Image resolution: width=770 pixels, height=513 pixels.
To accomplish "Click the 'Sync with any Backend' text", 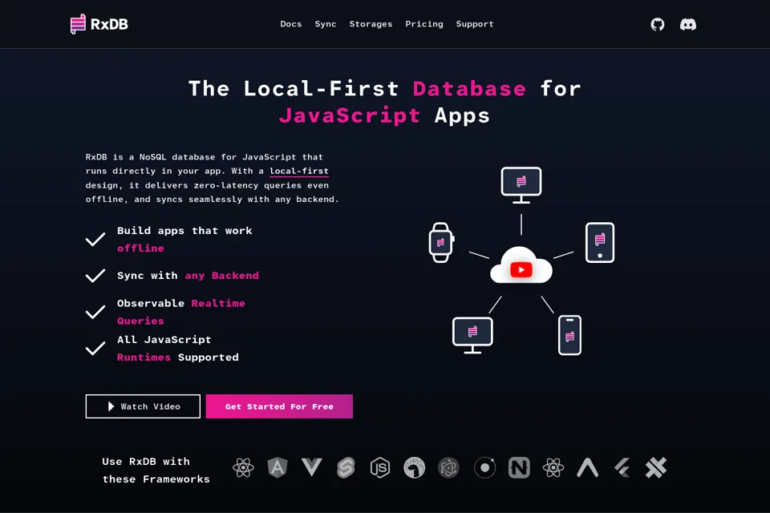I will 188,276.
